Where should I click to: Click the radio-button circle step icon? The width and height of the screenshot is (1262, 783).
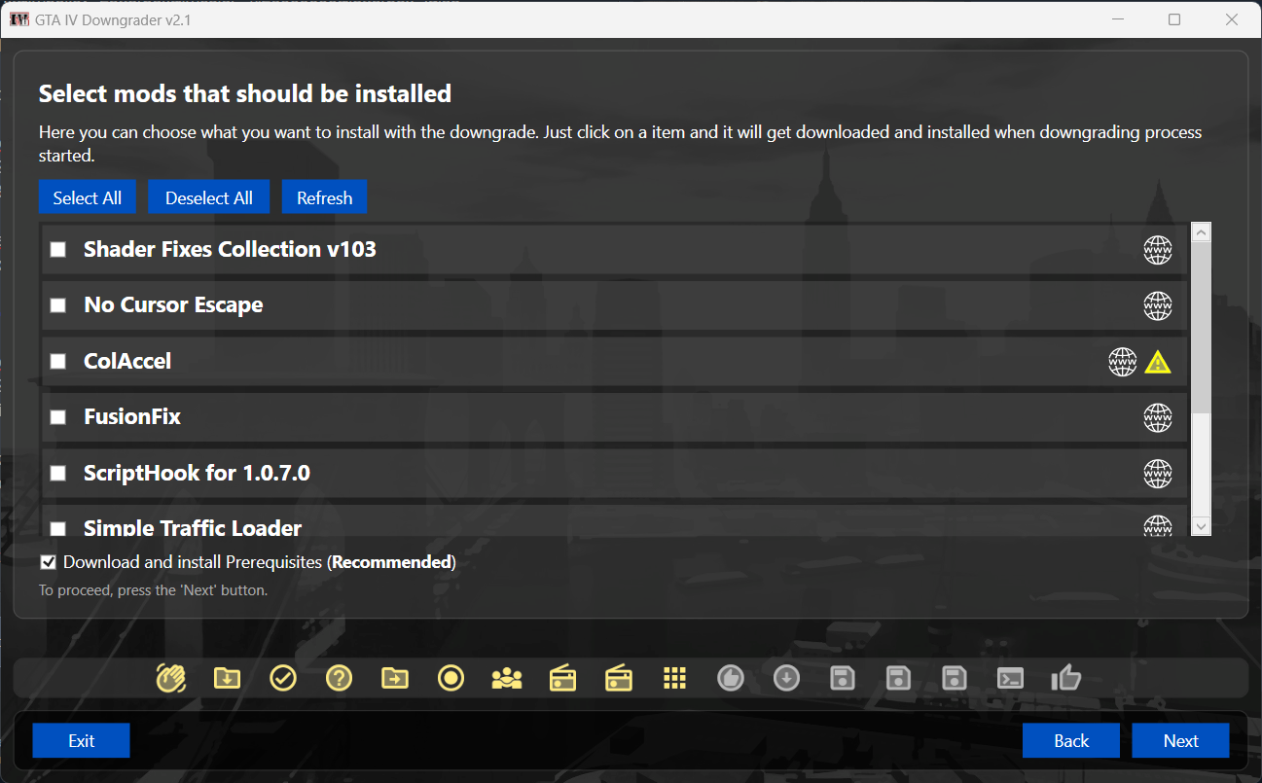451,677
